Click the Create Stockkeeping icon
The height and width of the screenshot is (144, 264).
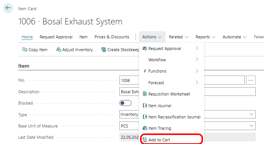click(104, 50)
